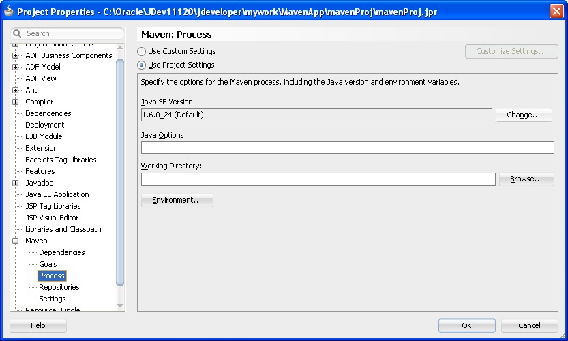The height and width of the screenshot is (341, 568).
Task: Select the top-level Dependencies tree item
Action: tap(48, 113)
